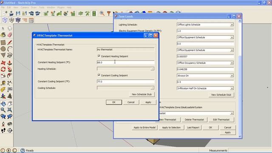
Task: Open the Office Equipment Schedule dropdown above 5.000557
Action: [232, 50]
